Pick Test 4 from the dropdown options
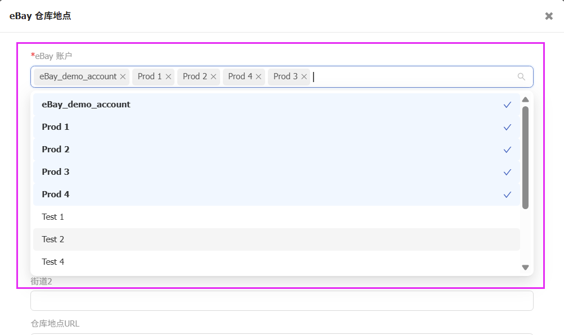The width and height of the screenshot is (564, 335). [276, 262]
